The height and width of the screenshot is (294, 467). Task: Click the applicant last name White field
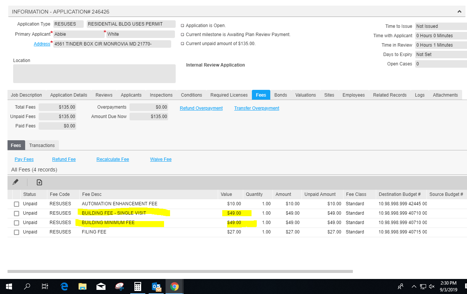141,34
